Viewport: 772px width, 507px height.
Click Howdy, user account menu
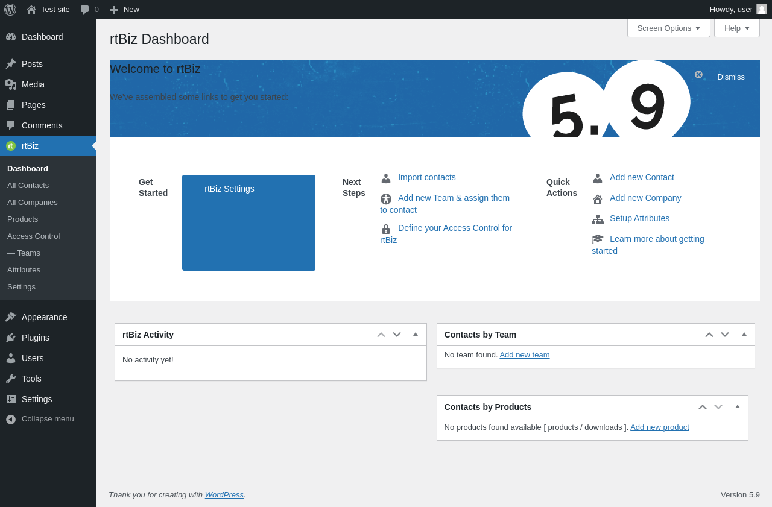(x=738, y=10)
